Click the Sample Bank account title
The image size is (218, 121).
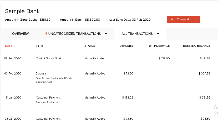(22, 11)
